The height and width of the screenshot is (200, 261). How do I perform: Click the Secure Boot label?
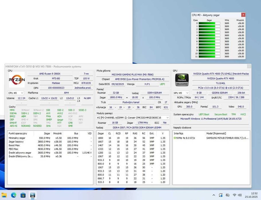point(221,114)
